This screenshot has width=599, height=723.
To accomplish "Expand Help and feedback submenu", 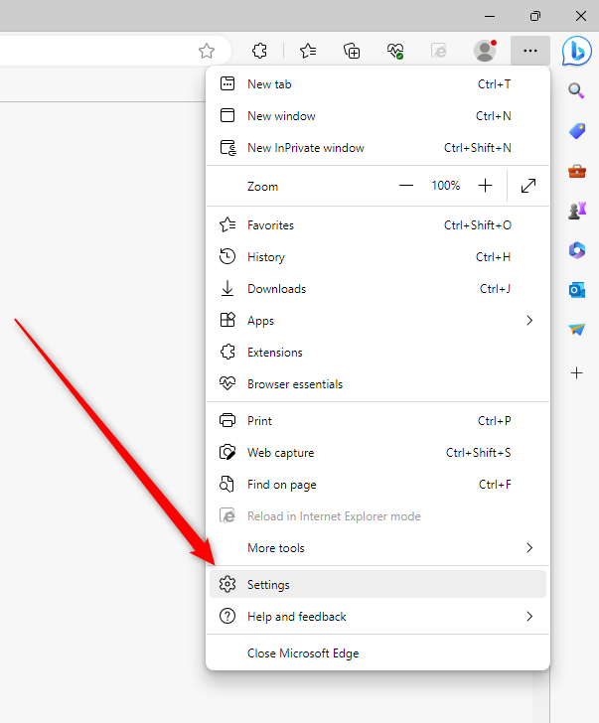I will tap(377, 617).
